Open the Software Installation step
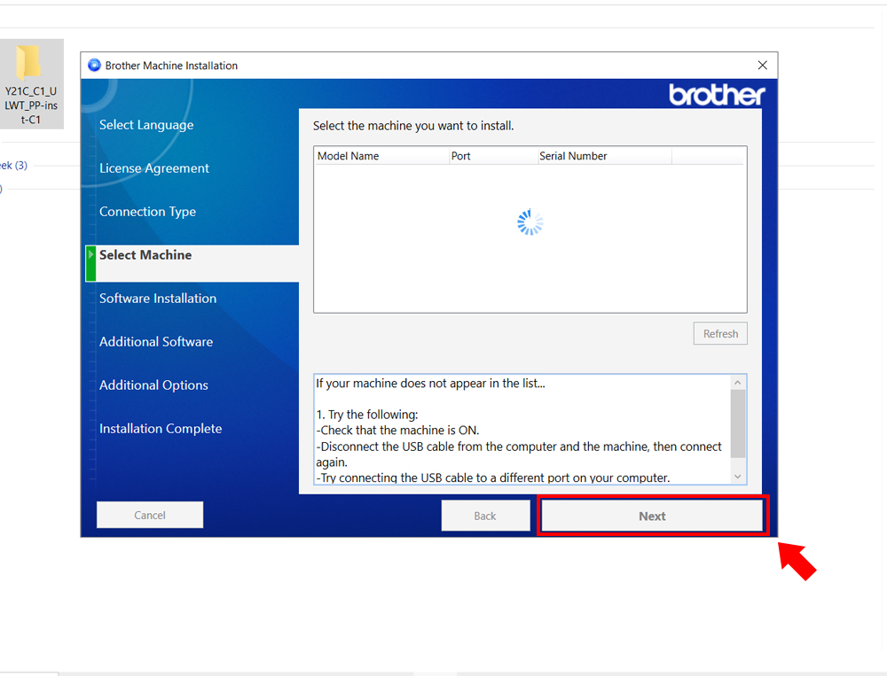The width and height of the screenshot is (887, 676). click(x=158, y=299)
